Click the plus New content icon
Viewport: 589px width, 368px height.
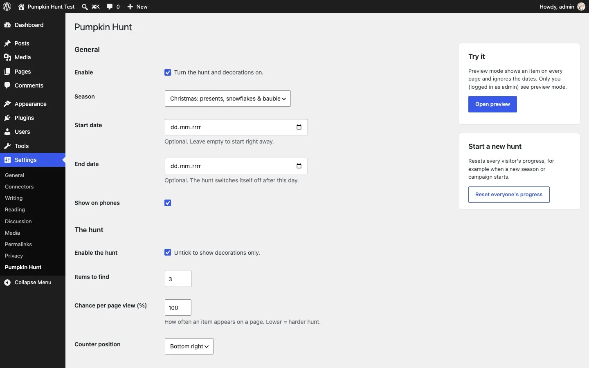(x=130, y=7)
